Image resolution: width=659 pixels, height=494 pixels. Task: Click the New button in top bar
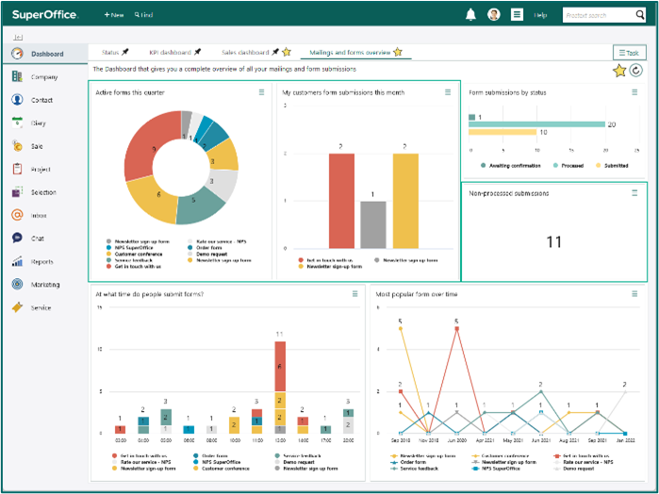coord(114,15)
